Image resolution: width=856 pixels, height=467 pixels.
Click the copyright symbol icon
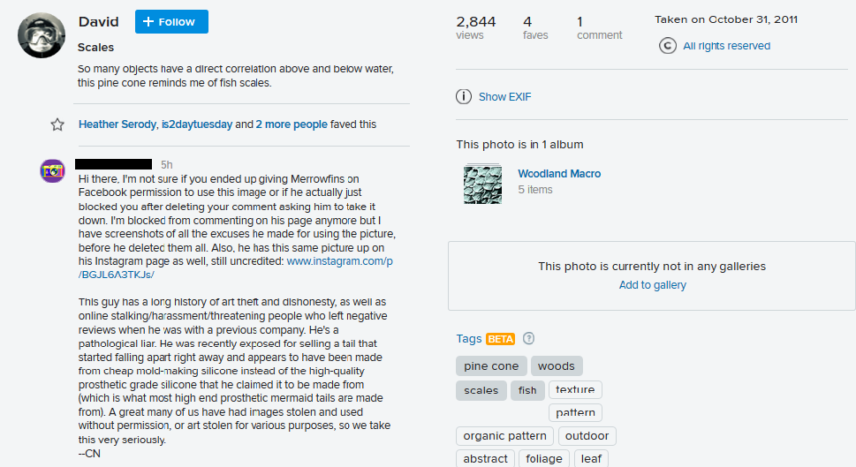[668, 46]
